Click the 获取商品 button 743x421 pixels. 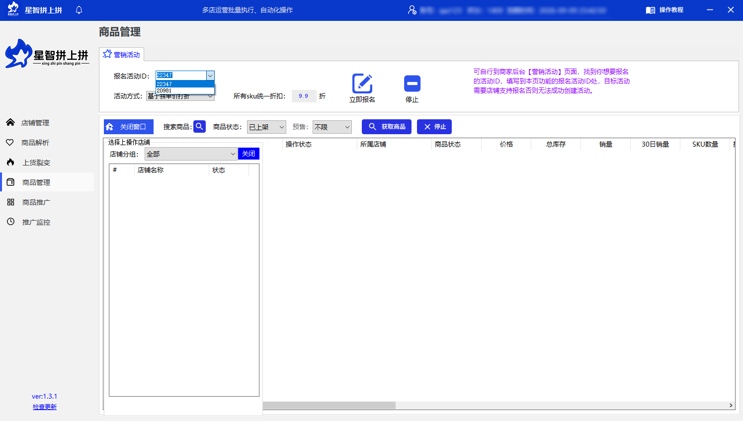(386, 126)
